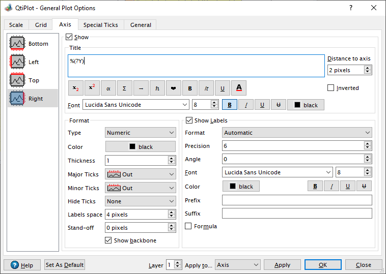This screenshot has width=386, height=274.
Task: Click the superscript formatting icon
Action: 92,88
